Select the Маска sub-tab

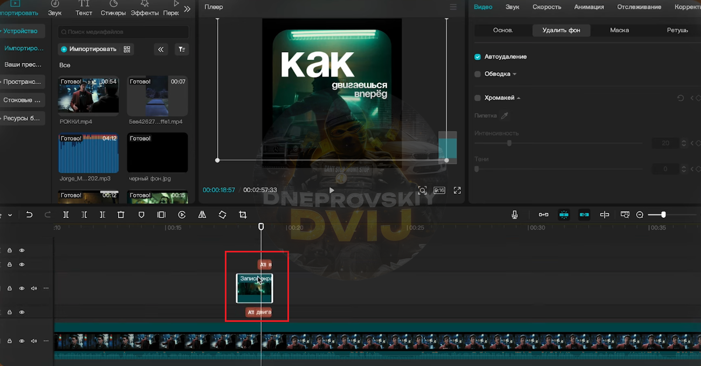coord(620,30)
